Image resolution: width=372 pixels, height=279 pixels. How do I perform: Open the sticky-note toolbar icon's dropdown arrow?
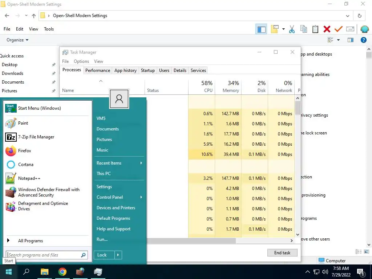tap(283, 29)
